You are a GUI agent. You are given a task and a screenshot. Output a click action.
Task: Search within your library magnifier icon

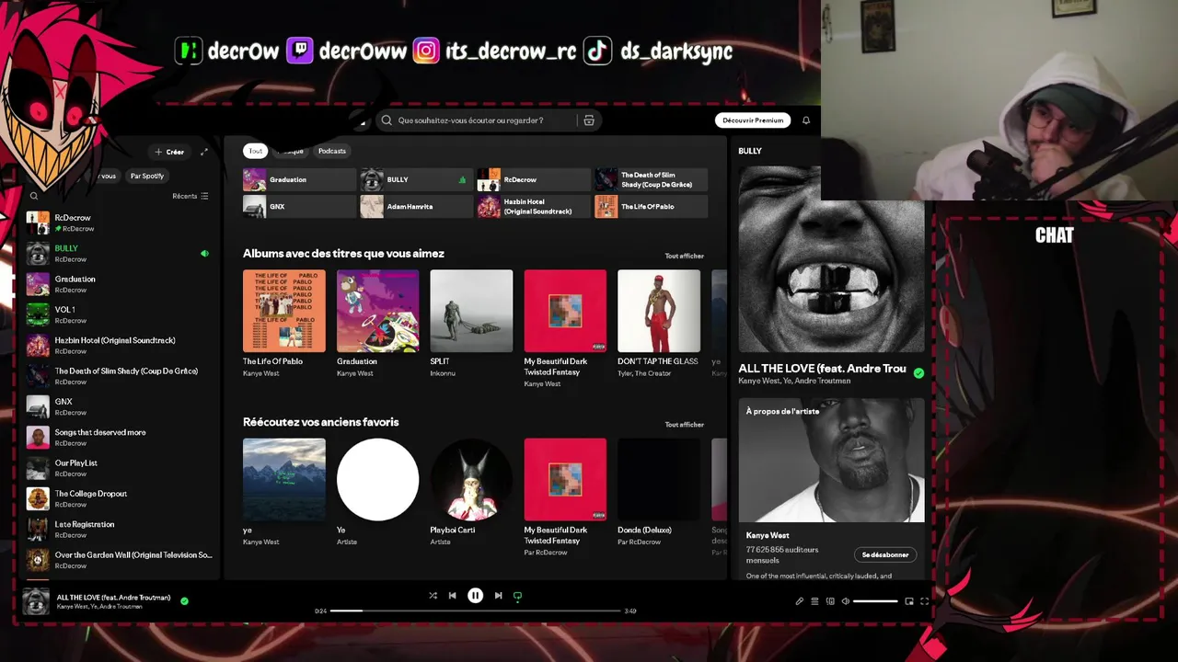(34, 196)
